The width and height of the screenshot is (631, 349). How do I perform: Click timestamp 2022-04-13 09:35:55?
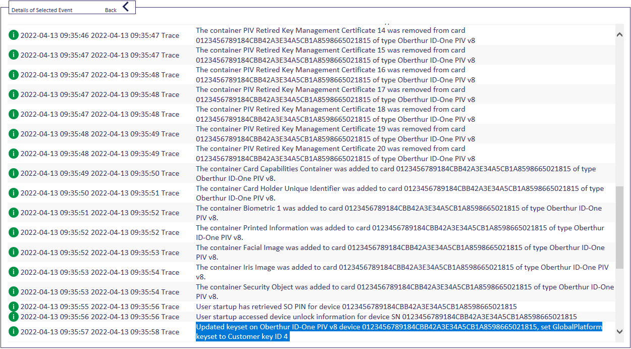tap(55, 307)
